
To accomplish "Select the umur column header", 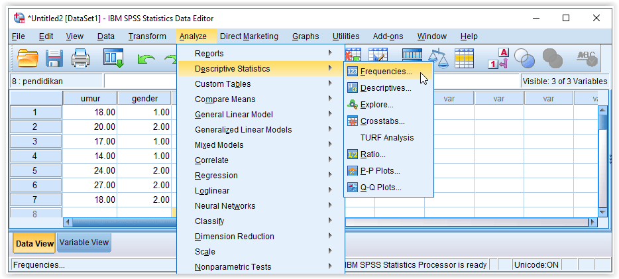I will 90,98.
